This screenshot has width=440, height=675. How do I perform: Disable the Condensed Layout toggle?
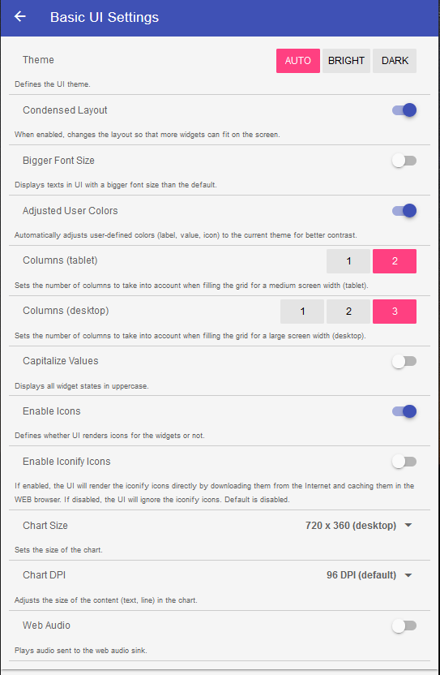point(404,110)
